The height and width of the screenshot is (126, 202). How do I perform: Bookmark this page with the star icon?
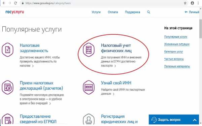coord(185,3)
